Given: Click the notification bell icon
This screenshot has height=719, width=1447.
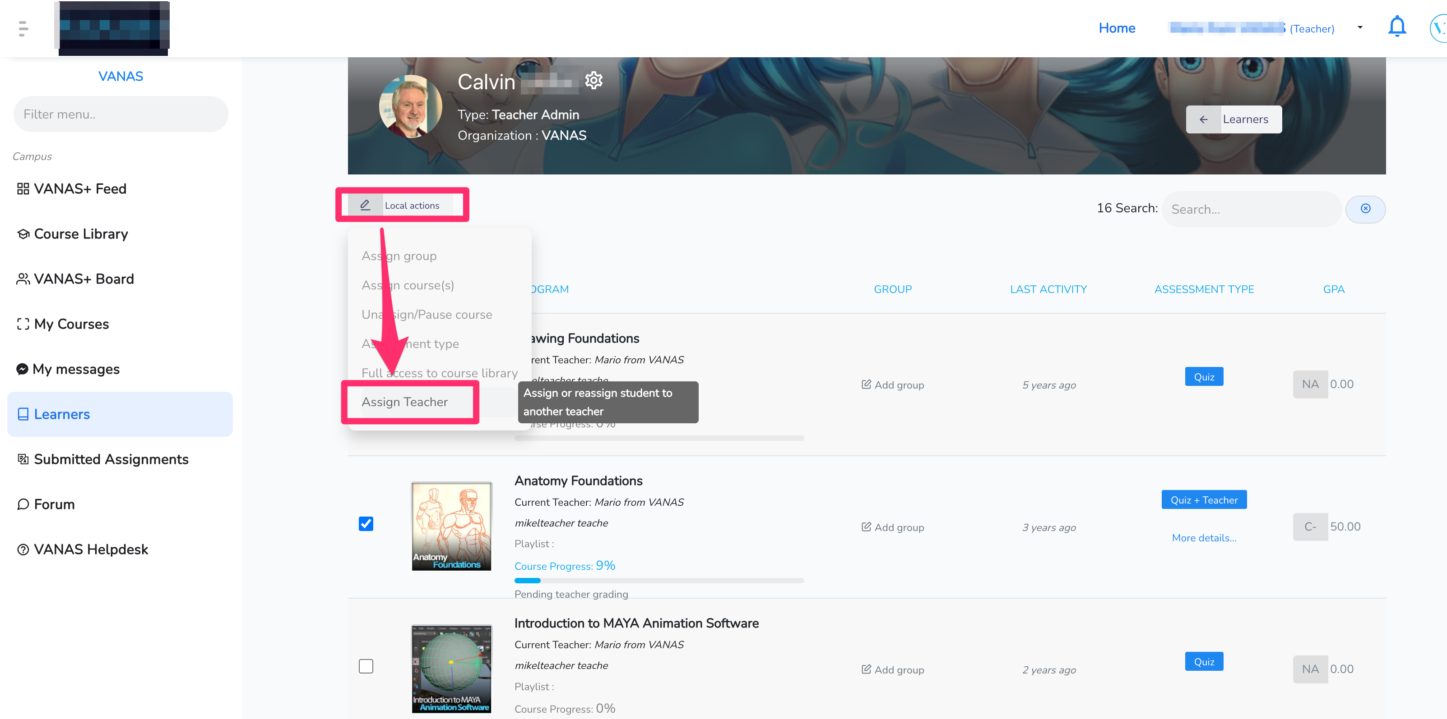Looking at the screenshot, I should [x=1396, y=27].
